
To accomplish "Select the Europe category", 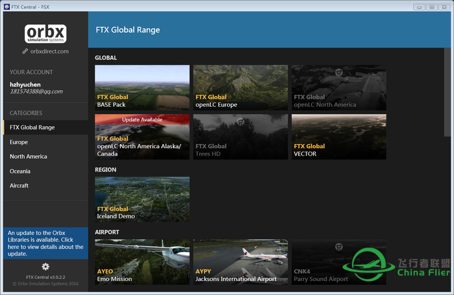I will (x=46, y=142).
